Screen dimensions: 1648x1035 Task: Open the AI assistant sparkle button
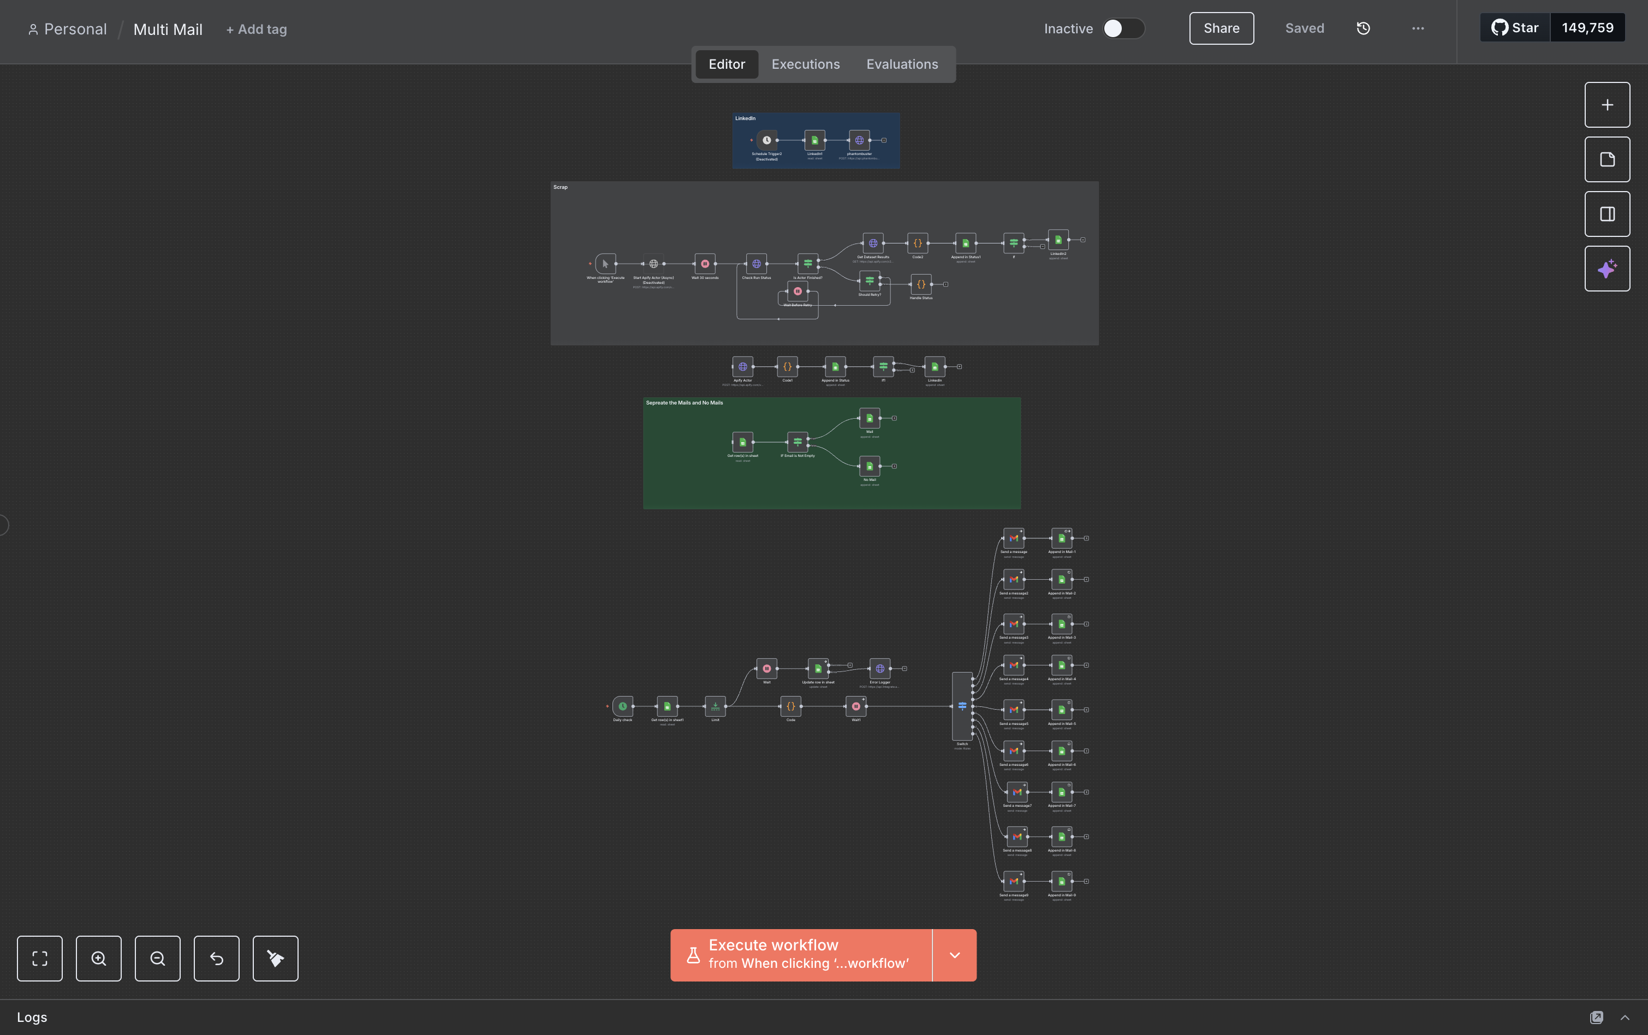[1607, 269]
